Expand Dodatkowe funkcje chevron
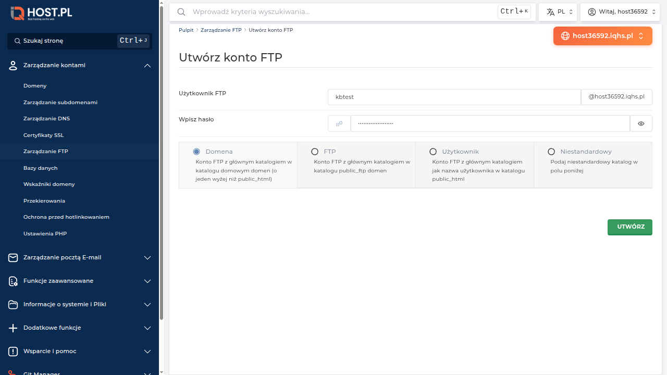The image size is (667, 375). [x=147, y=328]
